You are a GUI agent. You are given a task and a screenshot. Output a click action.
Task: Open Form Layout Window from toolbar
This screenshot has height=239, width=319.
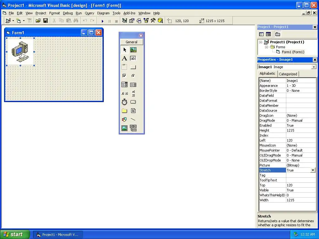[x=139, y=21]
